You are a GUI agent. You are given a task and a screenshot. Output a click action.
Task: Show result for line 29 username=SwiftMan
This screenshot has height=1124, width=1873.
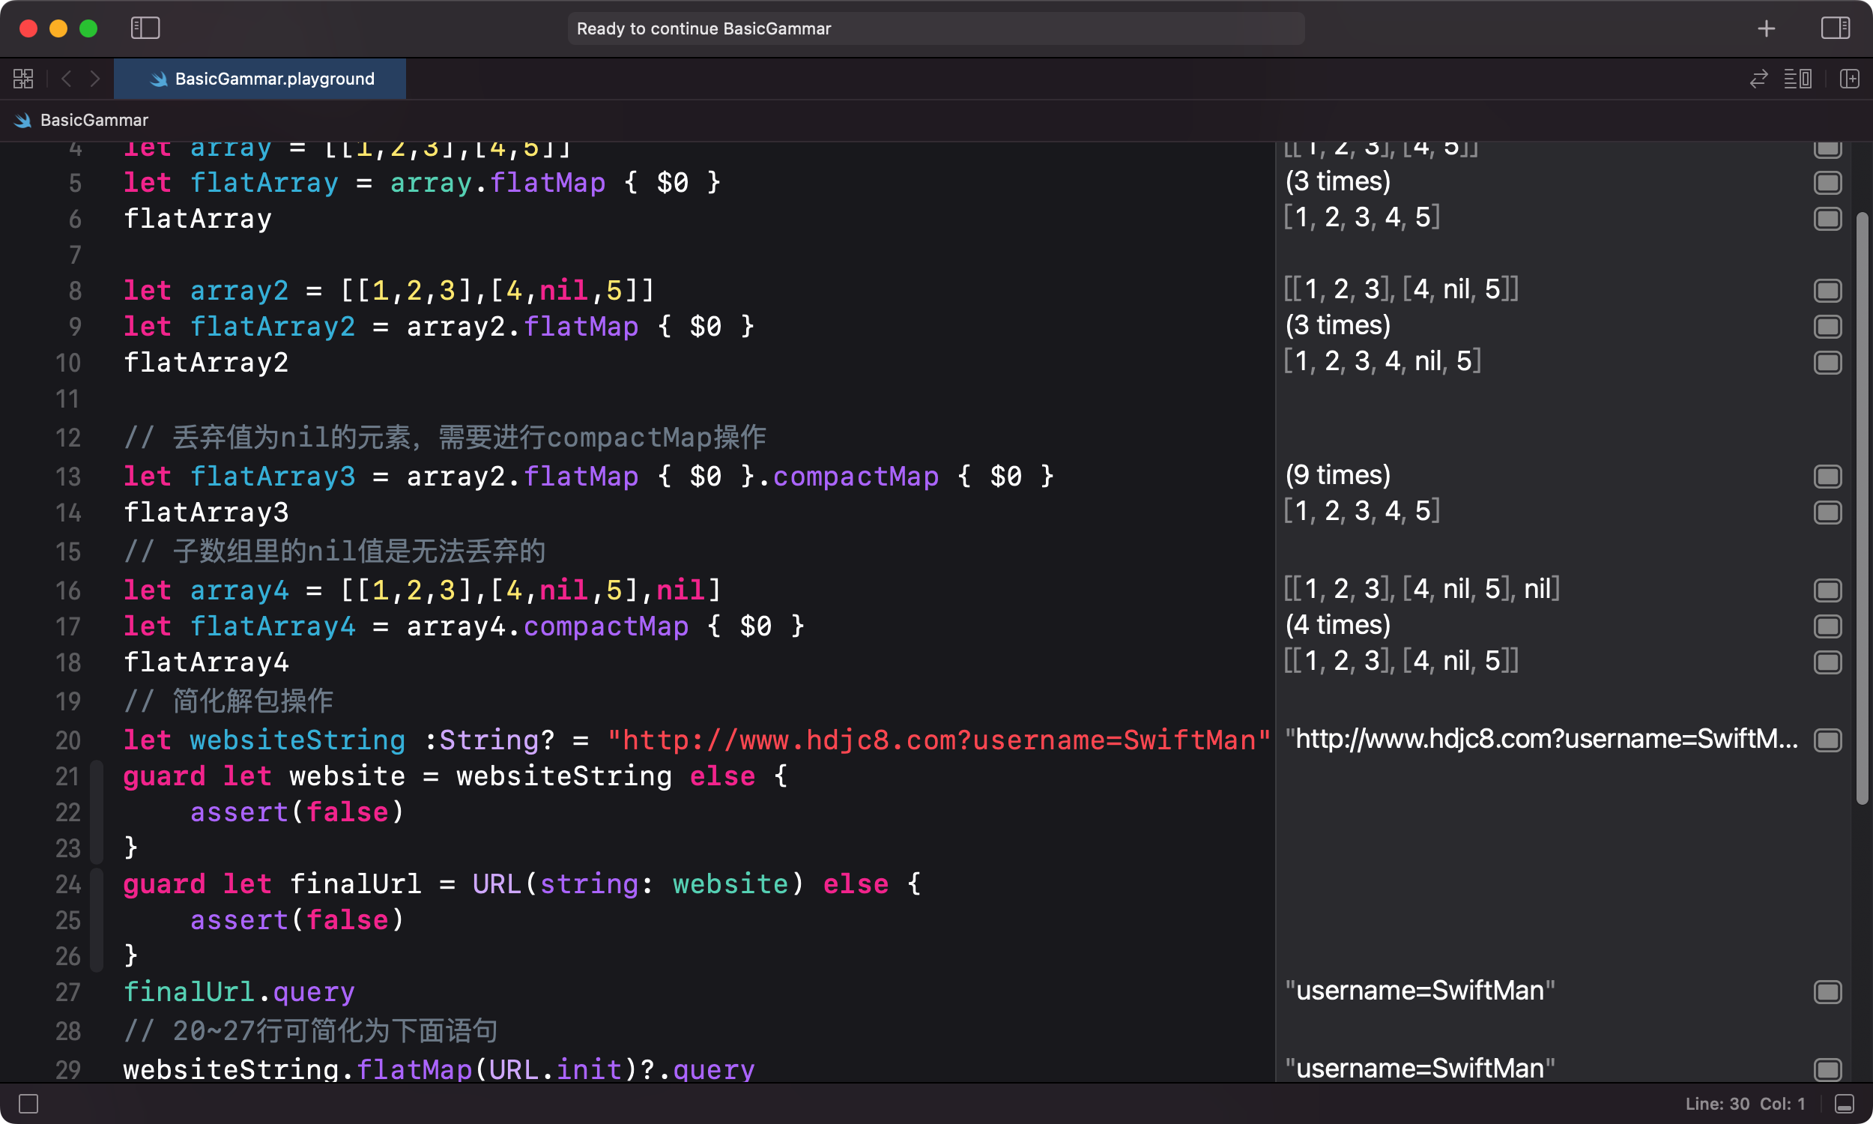click(1827, 1069)
